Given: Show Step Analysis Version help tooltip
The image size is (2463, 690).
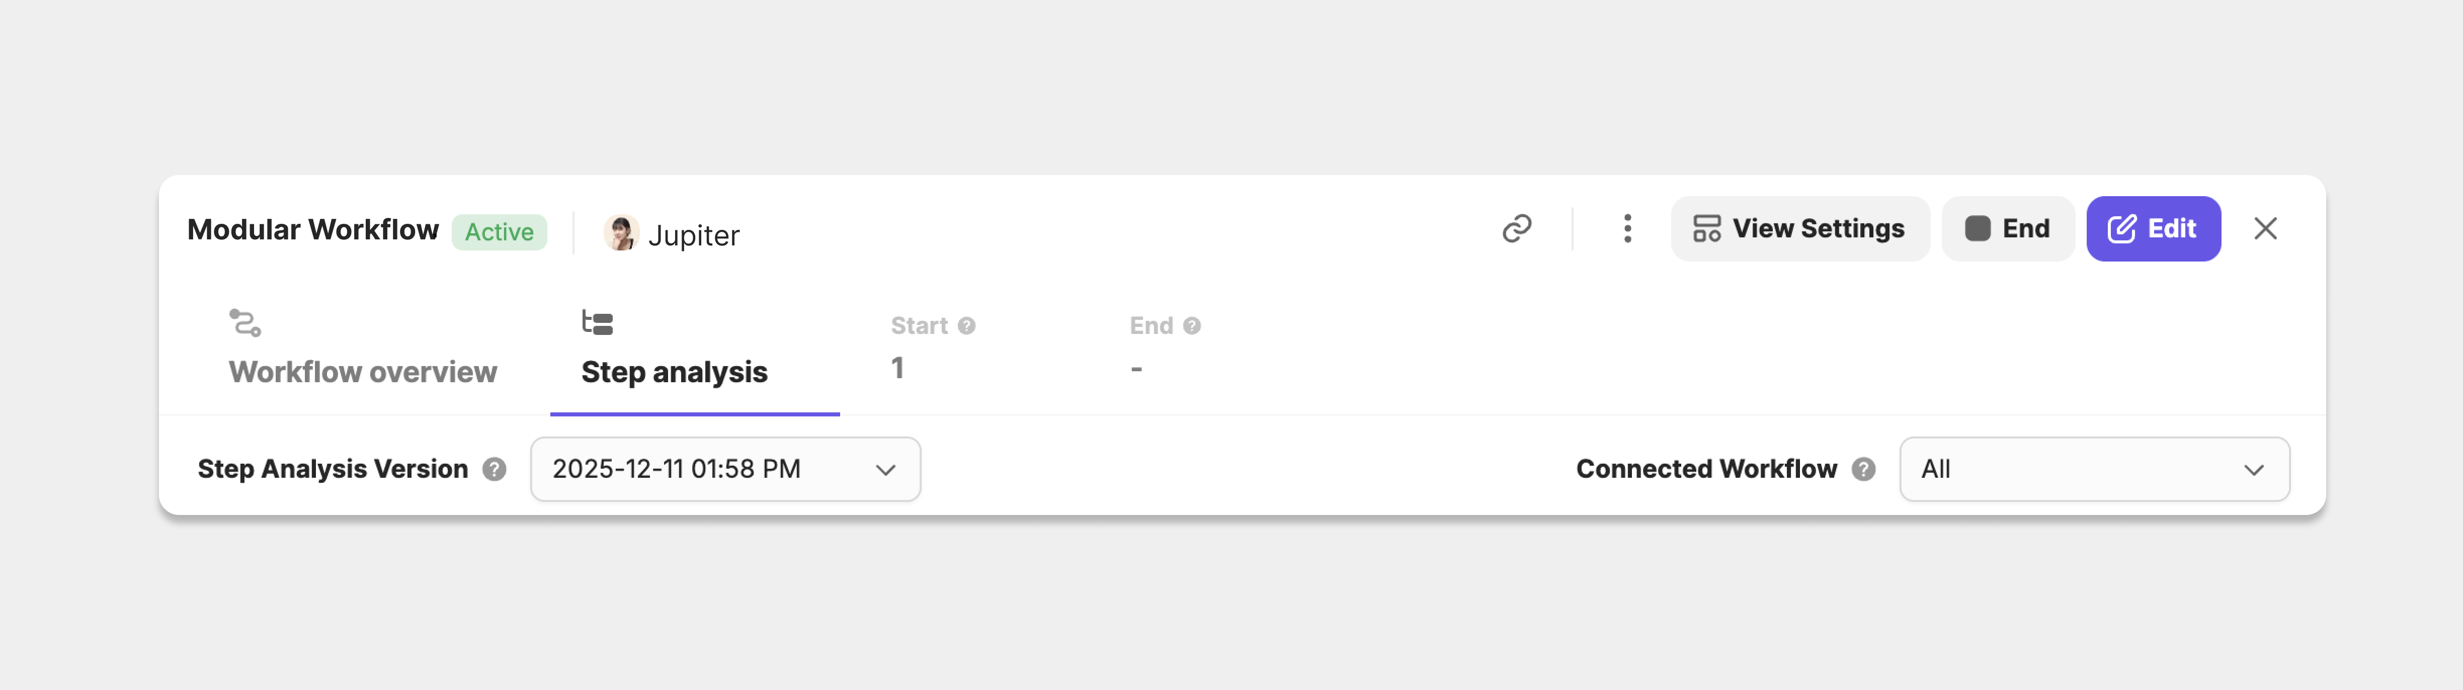Looking at the screenshot, I should coord(495,469).
